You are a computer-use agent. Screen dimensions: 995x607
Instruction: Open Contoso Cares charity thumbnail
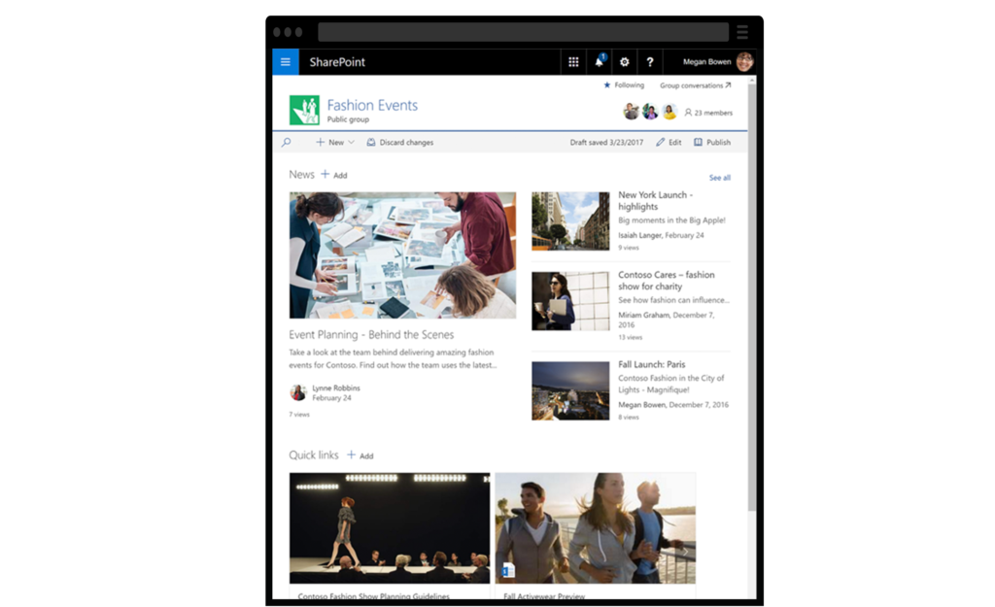tap(570, 301)
